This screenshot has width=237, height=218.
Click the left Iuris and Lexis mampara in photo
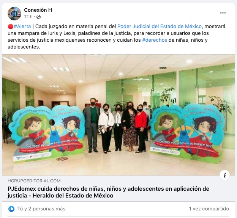click(46, 134)
